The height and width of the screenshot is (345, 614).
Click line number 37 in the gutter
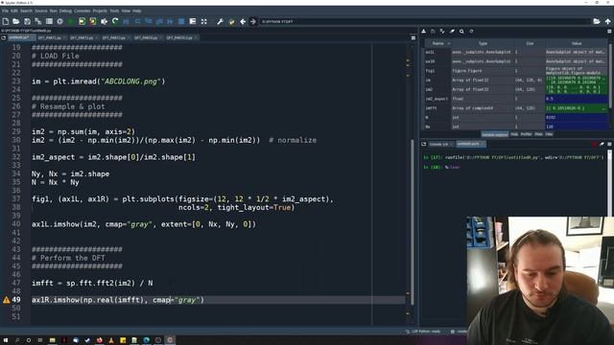(16, 199)
